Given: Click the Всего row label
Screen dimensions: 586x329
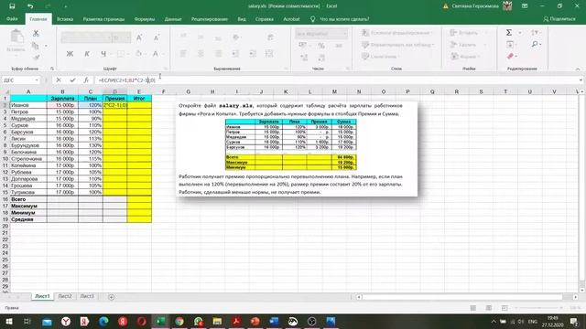Looking at the screenshot, I should [28, 199].
